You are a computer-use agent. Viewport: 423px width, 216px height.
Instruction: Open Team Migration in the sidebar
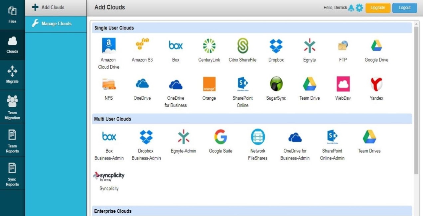tap(12, 106)
